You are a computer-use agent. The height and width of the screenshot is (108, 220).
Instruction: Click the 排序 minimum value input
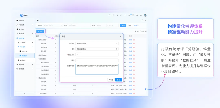[x=101, y=25]
